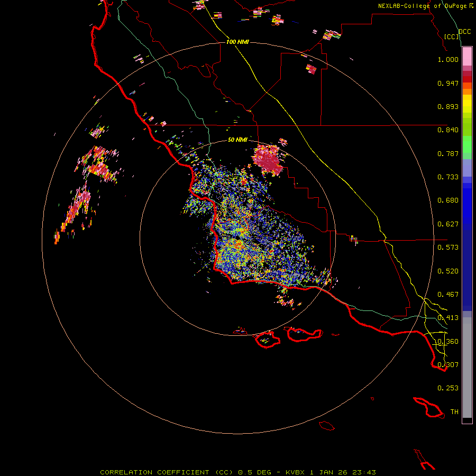Click the 50 NMI range ring label
Viewport: 476px width, 476px height.
[237, 140]
